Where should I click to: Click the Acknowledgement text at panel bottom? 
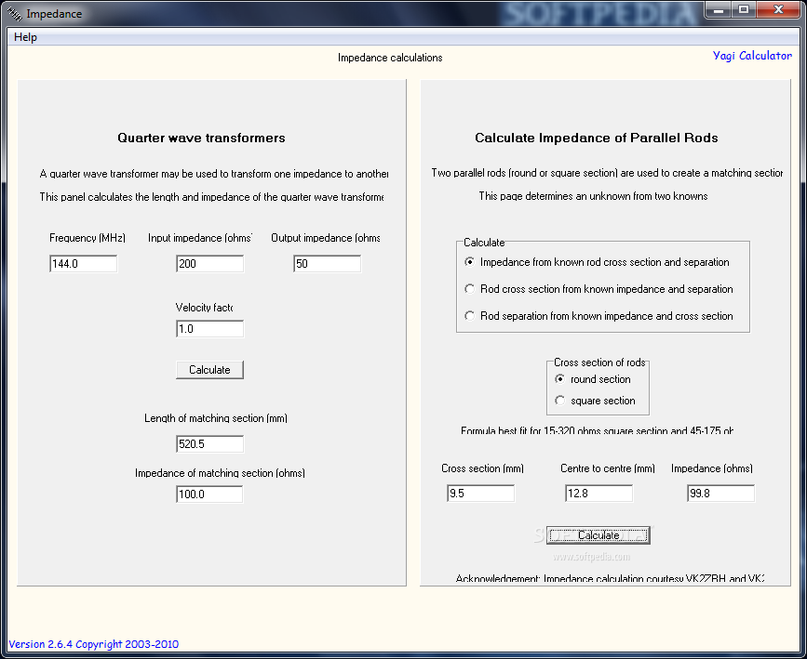610,578
